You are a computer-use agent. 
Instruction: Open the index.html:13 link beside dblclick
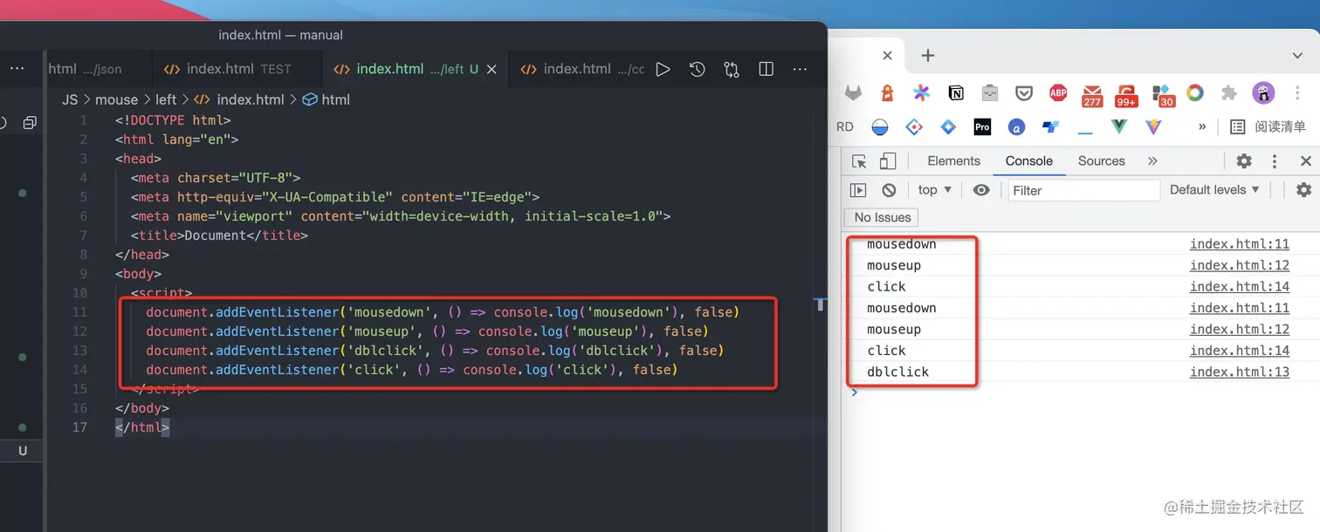pyautogui.click(x=1239, y=372)
